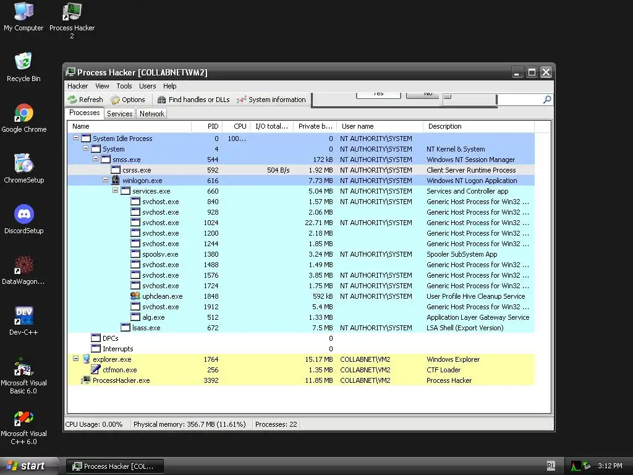
Task: Click Process Hacker title bar icon
Action: (70, 72)
